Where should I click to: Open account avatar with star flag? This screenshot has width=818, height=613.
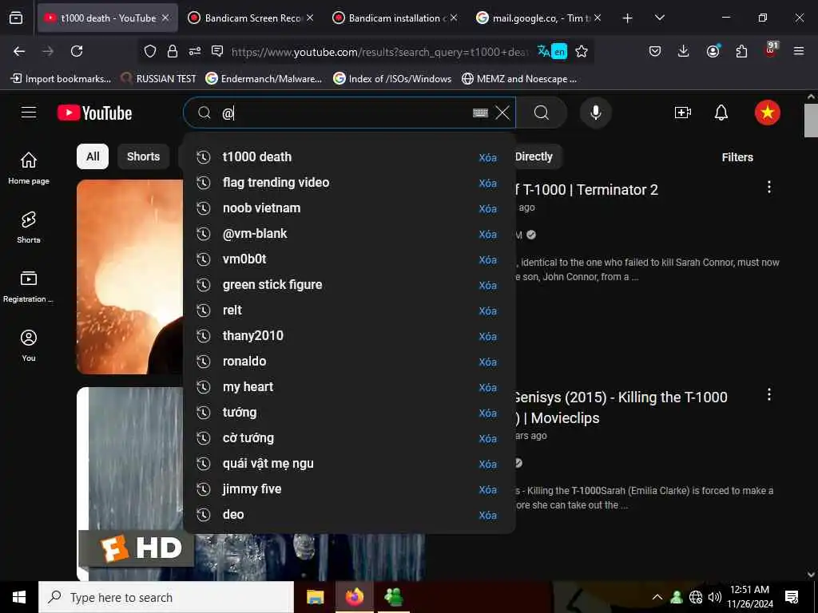pyautogui.click(x=768, y=113)
